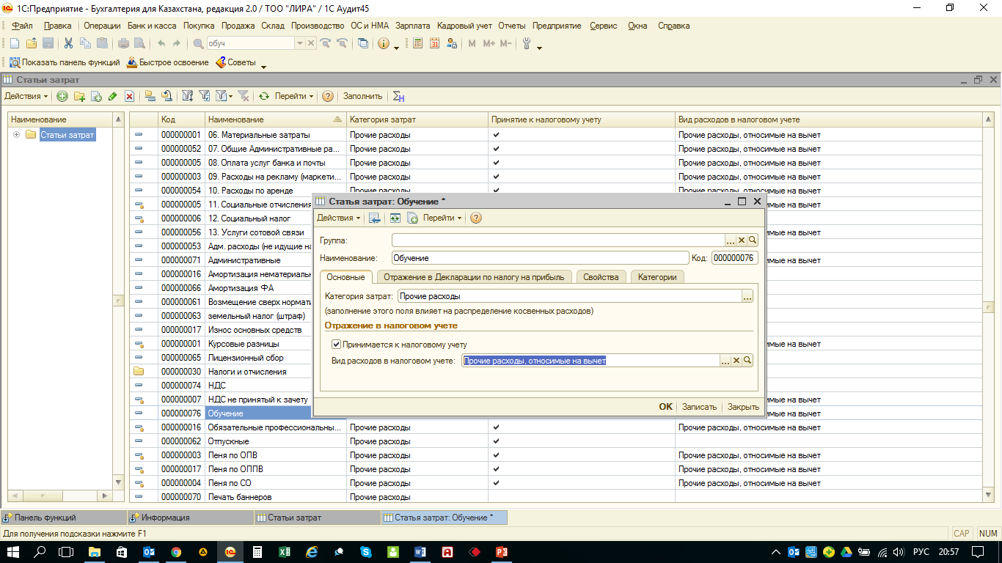
Task: Expand the search field dropdown arrow
Action: [x=299, y=43]
